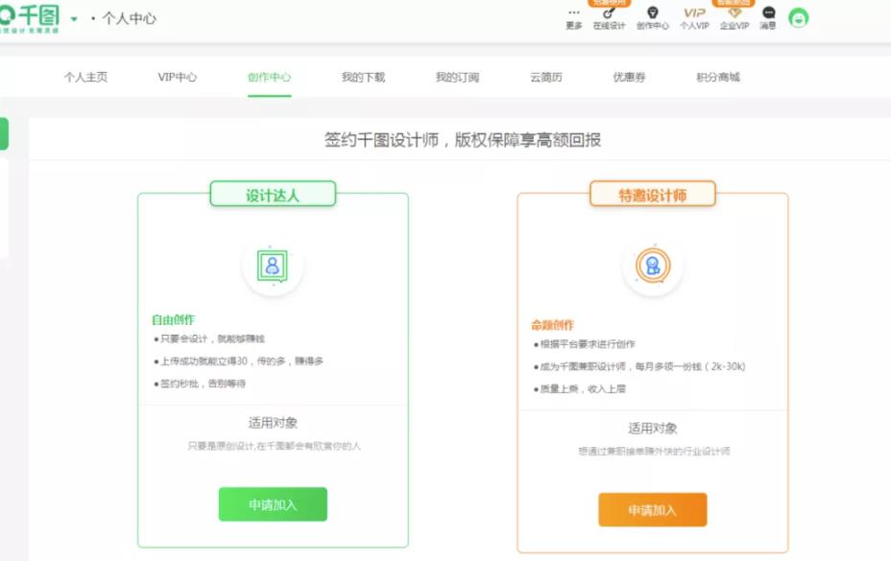Open 个人VIP crown icon at top
The image size is (891, 561).
click(693, 14)
